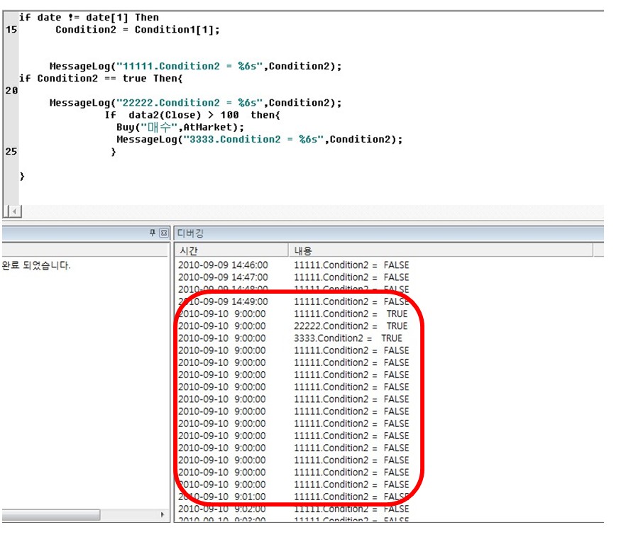Click line number 20 in editor gutter

point(11,91)
